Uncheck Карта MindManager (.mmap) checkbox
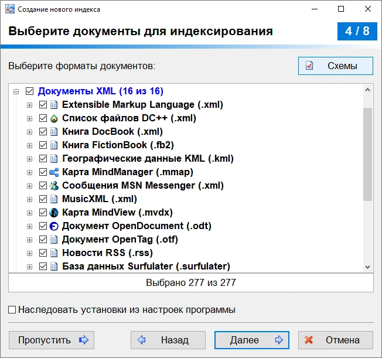382x358 pixels. click(43, 172)
